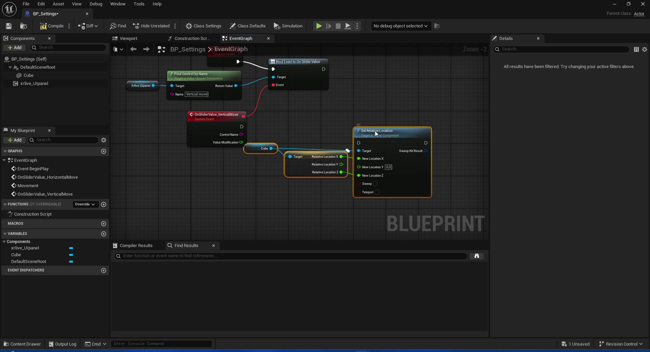The image size is (650, 352).
Task: Open My Blueprint view options gear
Action: pos(104,140)
